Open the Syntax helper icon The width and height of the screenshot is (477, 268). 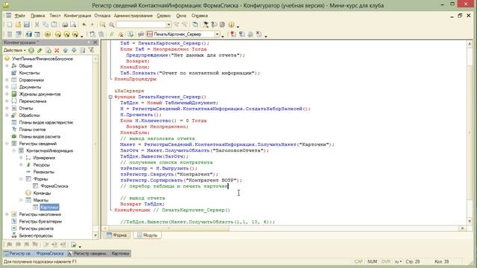(x=206, y=25)
